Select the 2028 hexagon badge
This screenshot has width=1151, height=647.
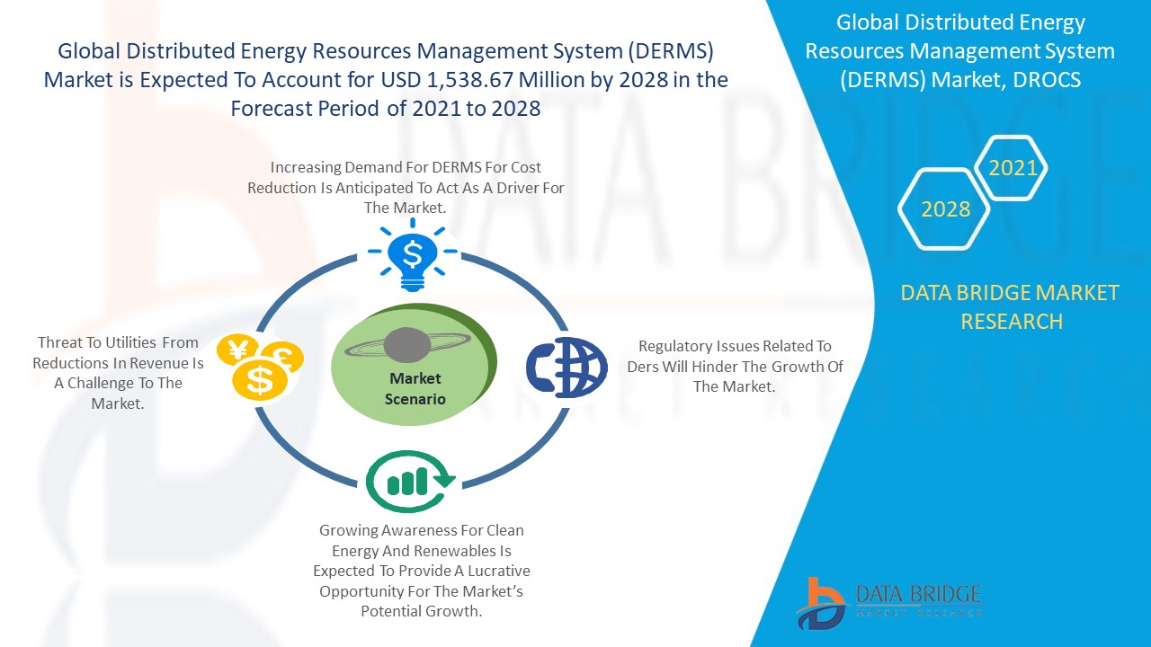(x=945, y=209)
